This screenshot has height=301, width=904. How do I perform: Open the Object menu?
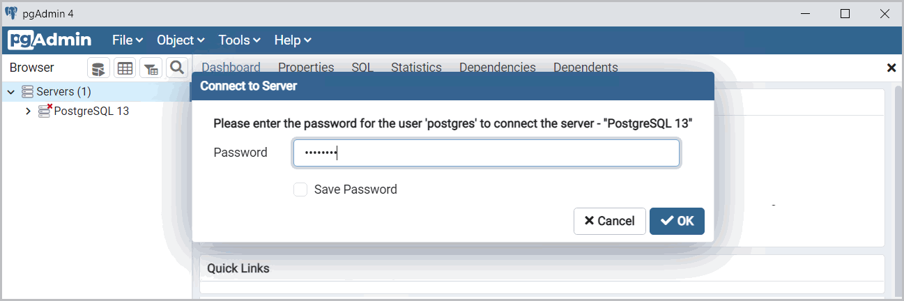pyautogui.click(x=181, y=40)
